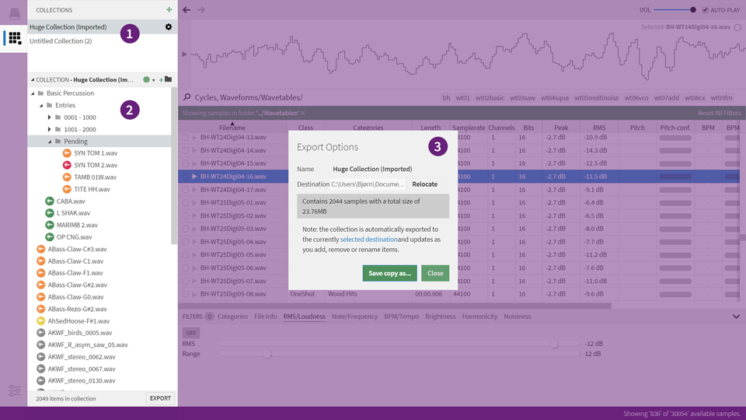The width and height of the screenshot is (746, 420).
Task: Click red waveform icon of SYN TOM 2.wav
Action: (x=67, y=165)
